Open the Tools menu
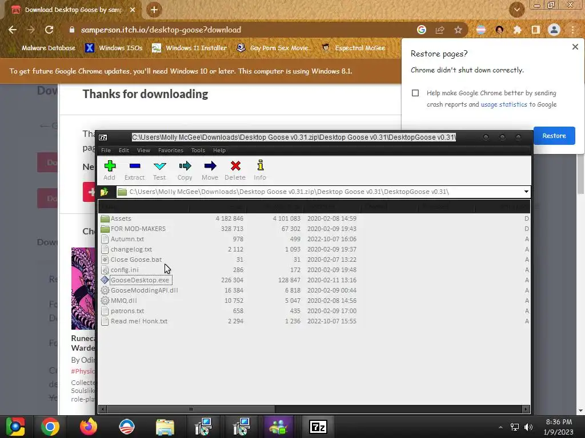Viewport: 585px width, 438px height. pos(198,151)
